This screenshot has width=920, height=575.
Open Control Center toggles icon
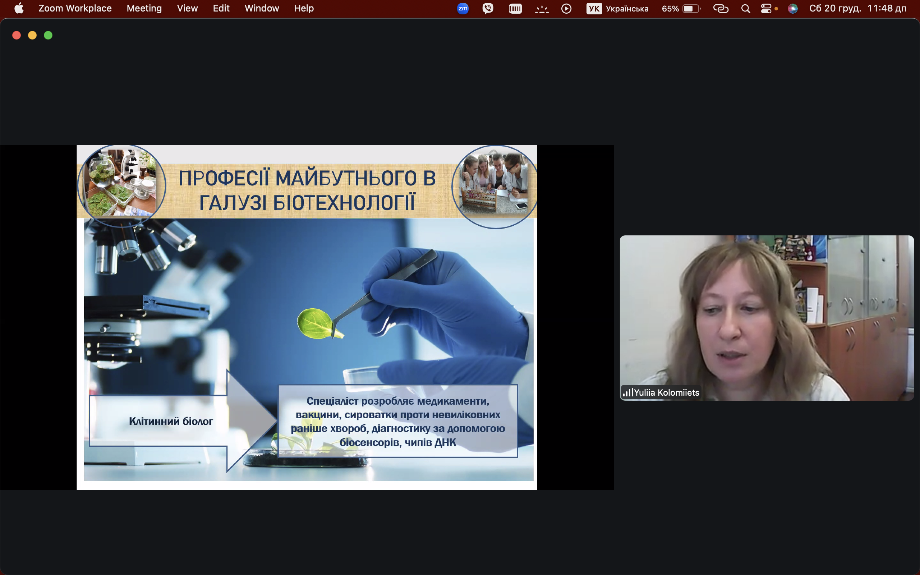coord(766,8)
